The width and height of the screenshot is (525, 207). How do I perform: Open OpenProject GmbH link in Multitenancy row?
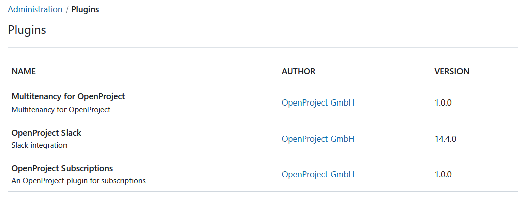[318, 102]
